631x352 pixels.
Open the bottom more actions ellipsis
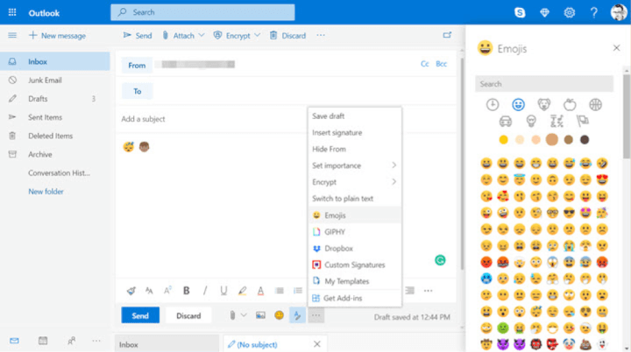pos(315,315)
